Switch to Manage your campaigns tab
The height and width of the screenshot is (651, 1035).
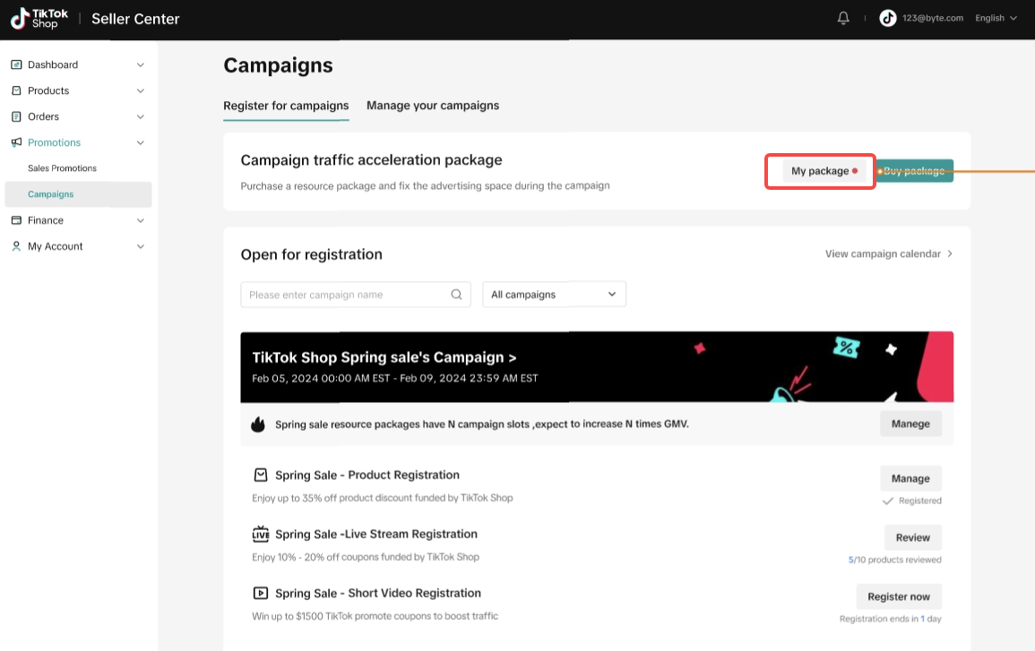click(433, 106)
